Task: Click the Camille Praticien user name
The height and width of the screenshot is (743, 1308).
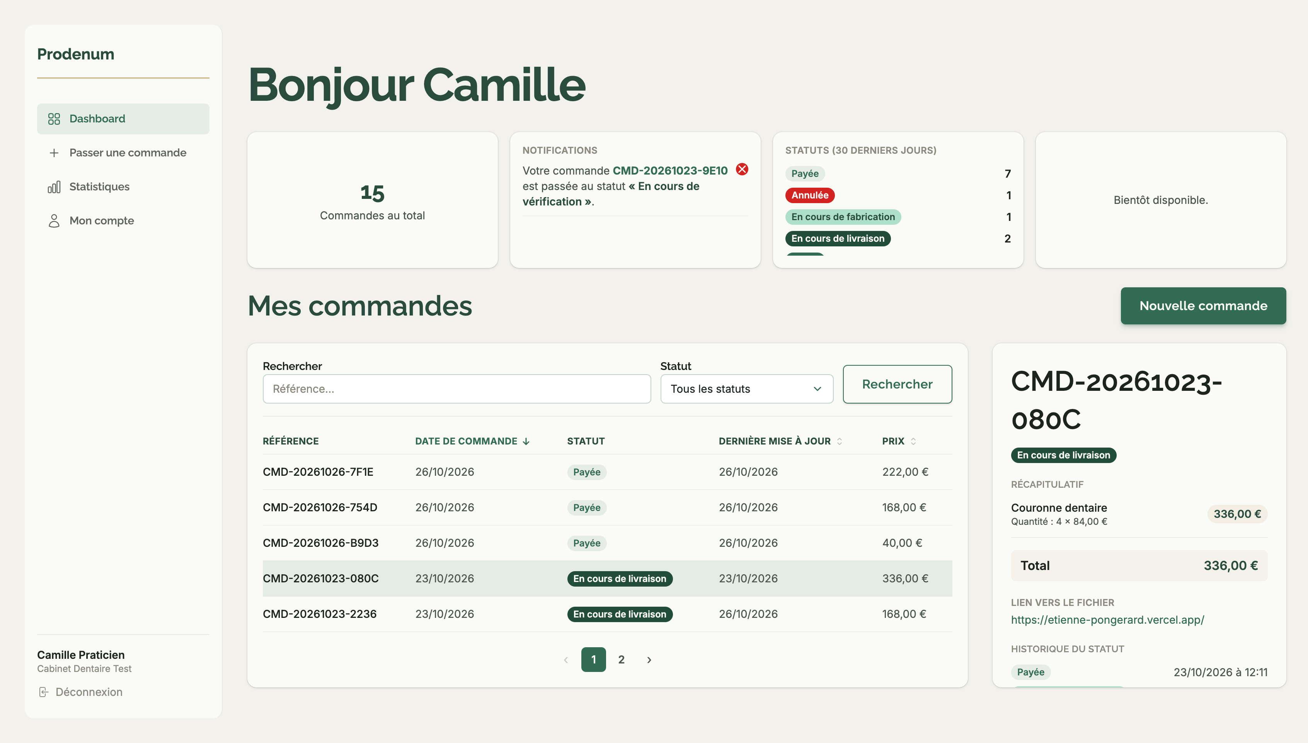Action: tap(81, 655)
